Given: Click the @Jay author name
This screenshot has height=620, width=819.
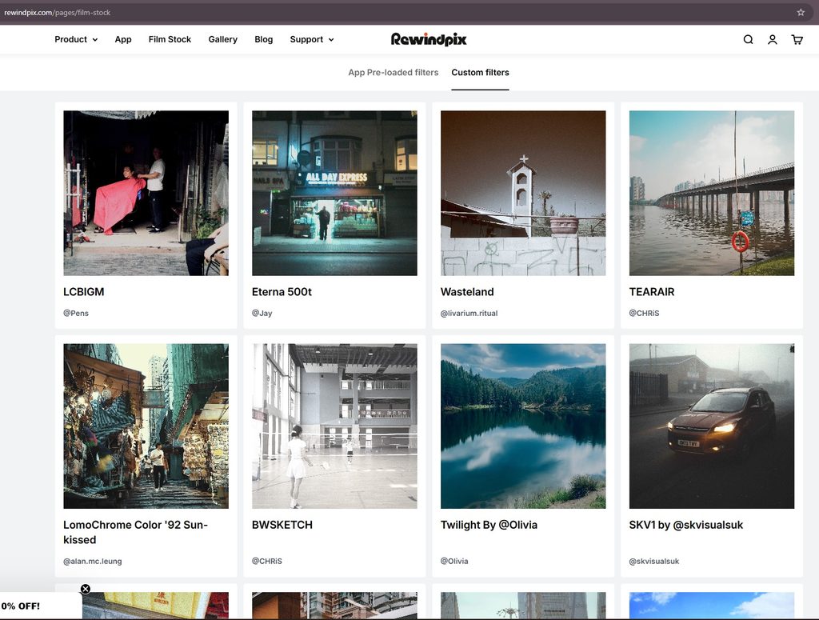Looking at the screenshot, I should point(262,313).
